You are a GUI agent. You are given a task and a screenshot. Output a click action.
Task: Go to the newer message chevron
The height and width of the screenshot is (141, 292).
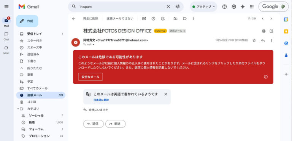(x=263, y=19)
